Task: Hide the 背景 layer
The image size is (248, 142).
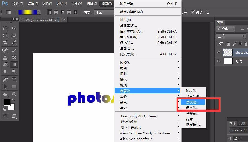Action: (219, 61)
